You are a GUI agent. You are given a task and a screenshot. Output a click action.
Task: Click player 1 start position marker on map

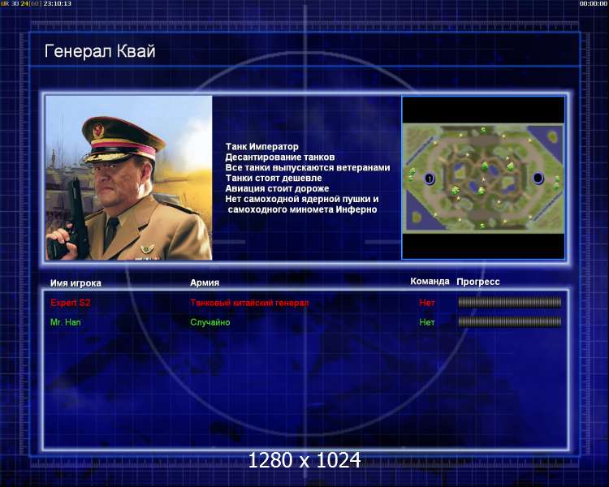coord(430,179)
